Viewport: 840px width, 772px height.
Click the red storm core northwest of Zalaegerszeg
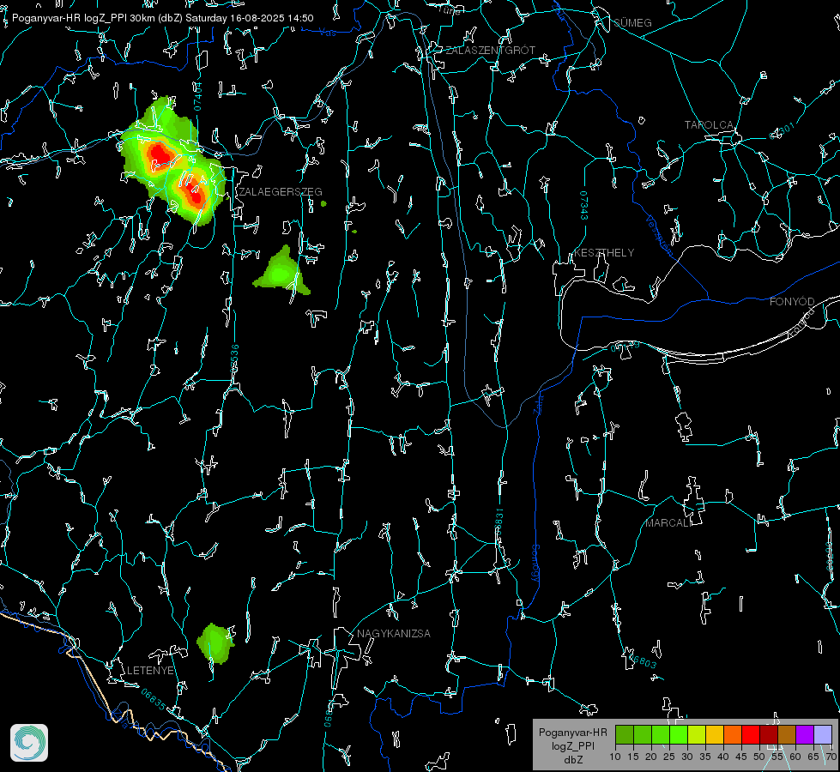pos(160,156)
